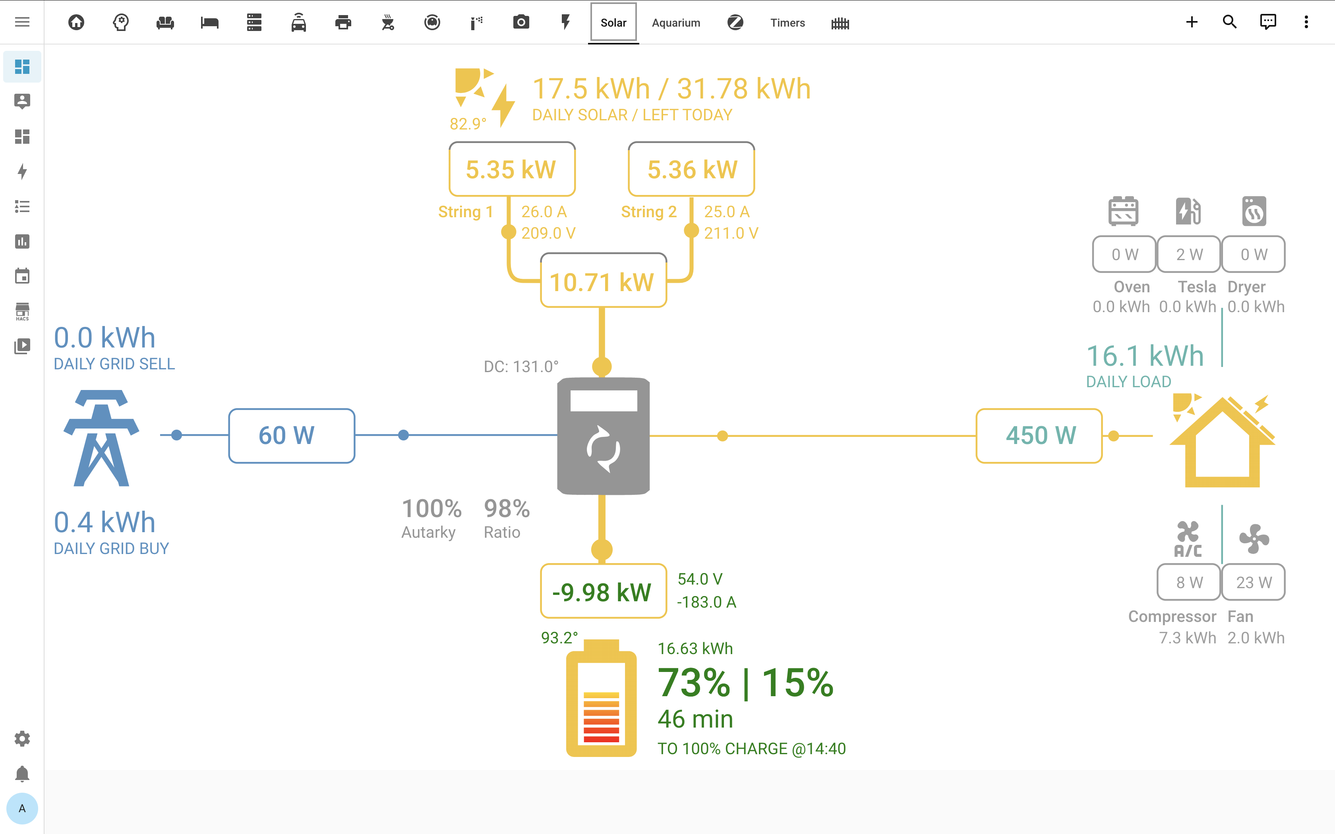1335x834 pixels.
Task: Click the String 2 5.36 kW box
Action: (691, 169)
